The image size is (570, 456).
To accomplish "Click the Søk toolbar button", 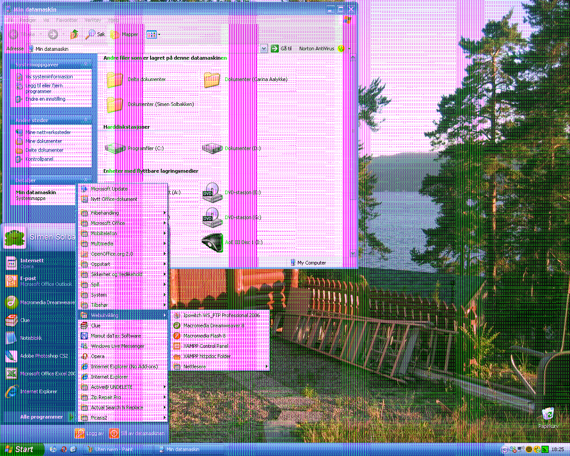I will [96, 34].
